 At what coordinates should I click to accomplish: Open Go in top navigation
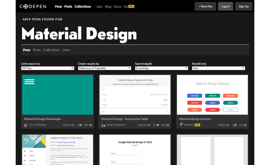pyautogui.click(x=126, y=7)
